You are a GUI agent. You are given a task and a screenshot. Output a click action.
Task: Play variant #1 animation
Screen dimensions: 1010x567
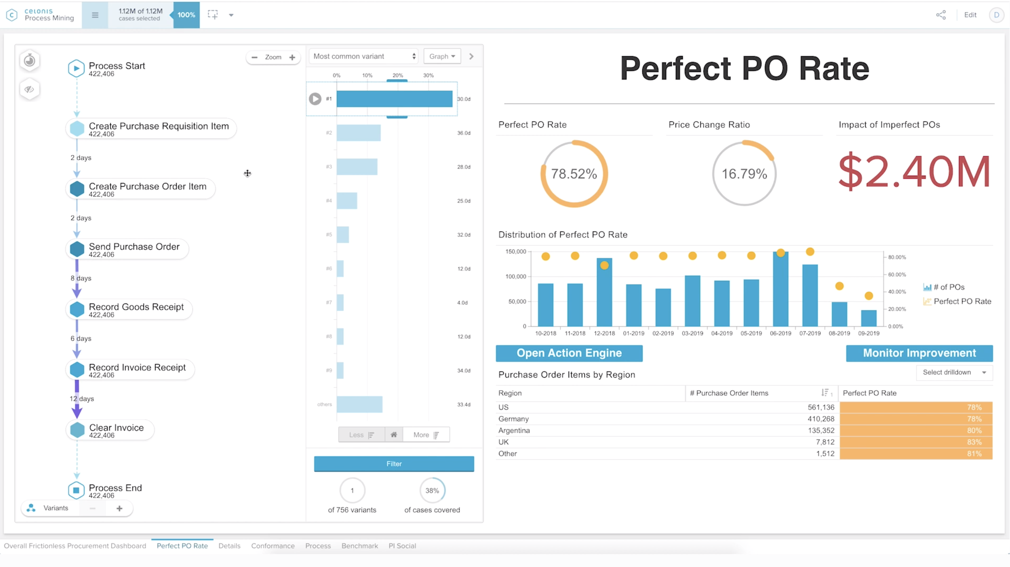[315, 99]
